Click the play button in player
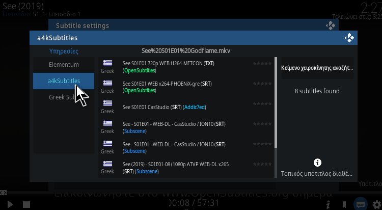The width and height of the screenshot is (382, 210). click(x=10, y=204)
